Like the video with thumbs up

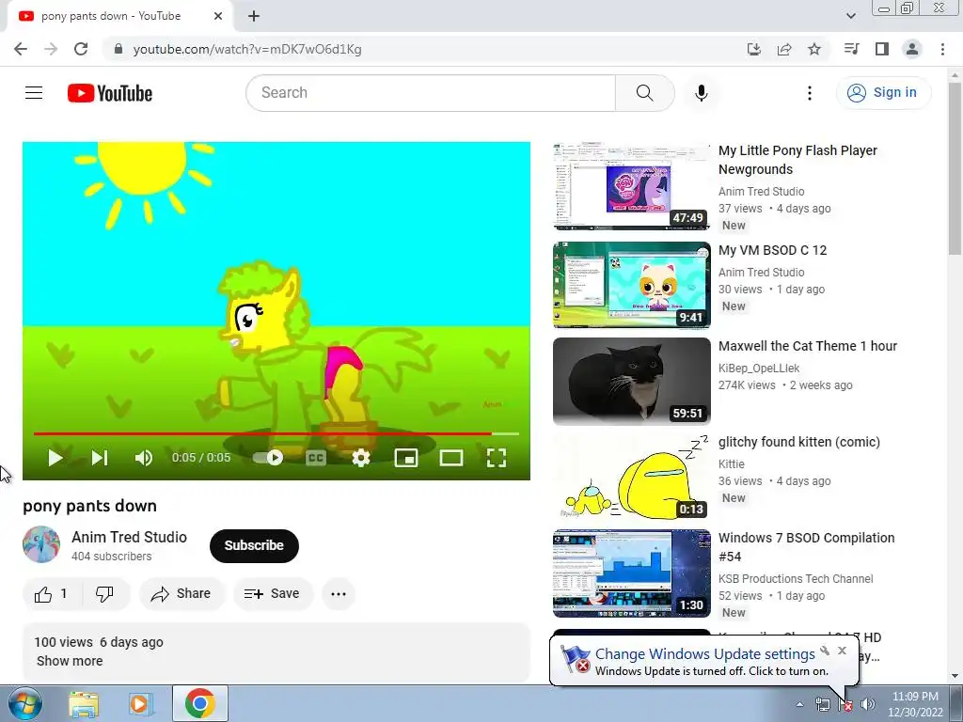[52, 594]
